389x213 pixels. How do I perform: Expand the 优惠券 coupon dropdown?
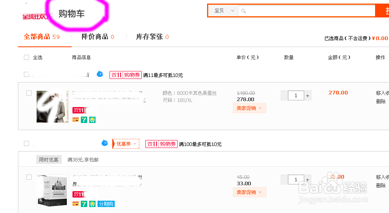126,144
